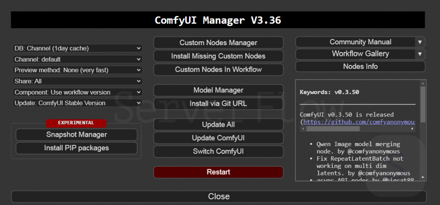The height and width of the screenshot is (205, 440).
Task: Close the ComfyUI Manager dialog
Action: coord(219,196)
